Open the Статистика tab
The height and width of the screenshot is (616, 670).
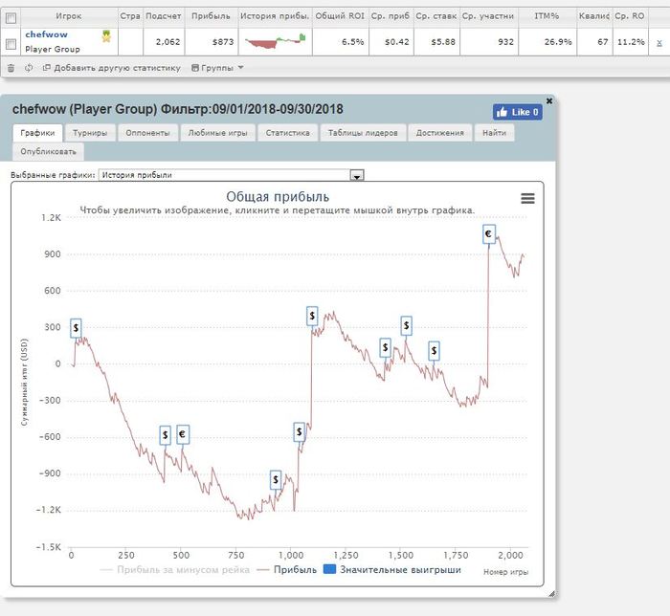[x=287, y=133]
